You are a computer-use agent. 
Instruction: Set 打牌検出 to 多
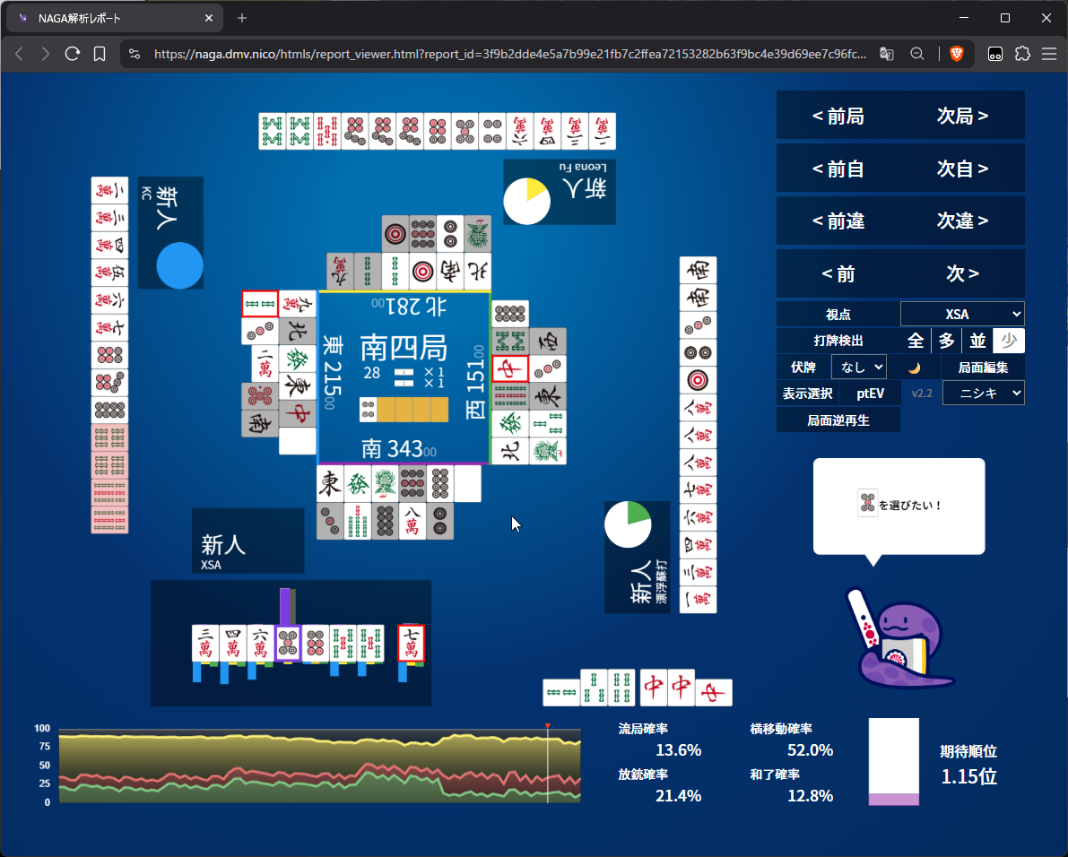(x=946, y=341)
